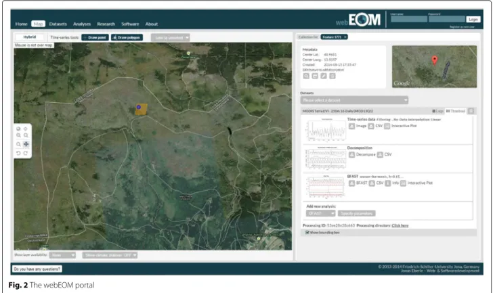Open the Software menu item
The width and height of the screenshot is (493, 293).
pos(130,24)
